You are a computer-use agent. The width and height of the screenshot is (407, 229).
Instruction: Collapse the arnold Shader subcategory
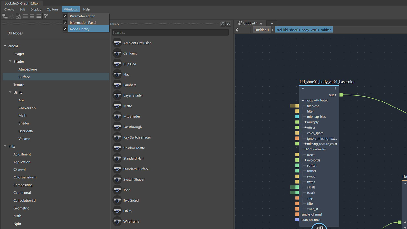click(10, 61)
